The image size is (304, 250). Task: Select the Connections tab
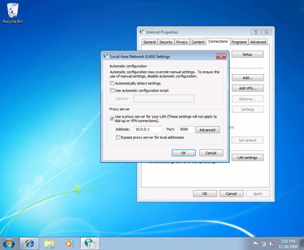coord(218,42)
